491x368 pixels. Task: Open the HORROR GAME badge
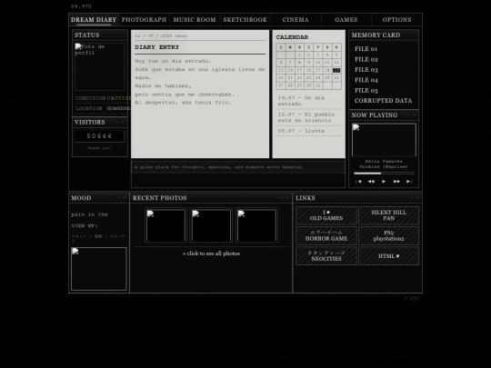click(x=326, y=235)
